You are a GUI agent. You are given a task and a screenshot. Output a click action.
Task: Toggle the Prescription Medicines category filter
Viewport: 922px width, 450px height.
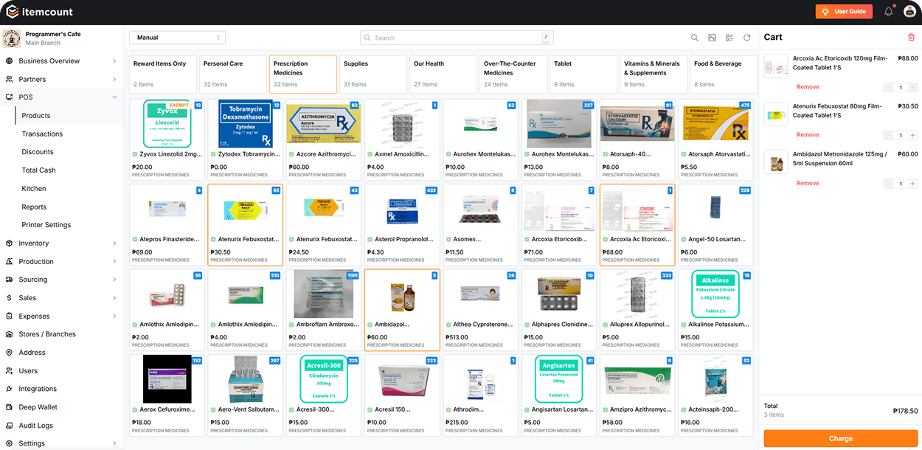point(302,73)
